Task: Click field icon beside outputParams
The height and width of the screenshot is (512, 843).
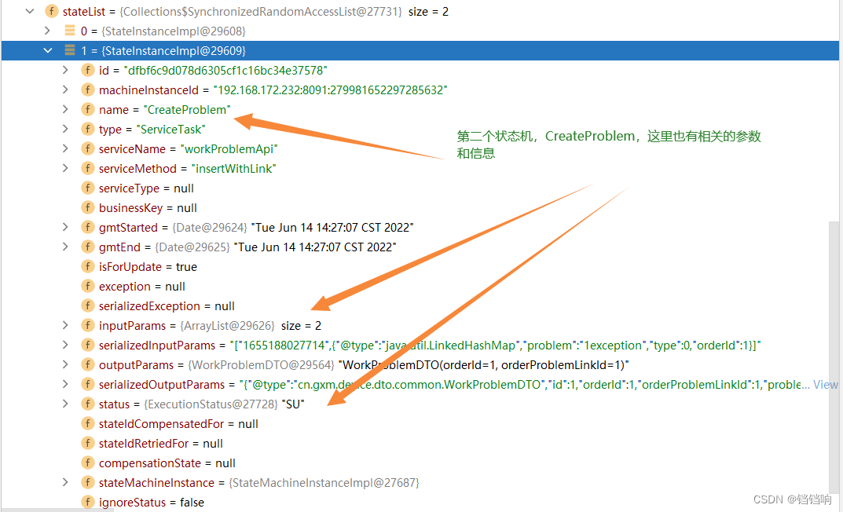Action: pos(88,364)
